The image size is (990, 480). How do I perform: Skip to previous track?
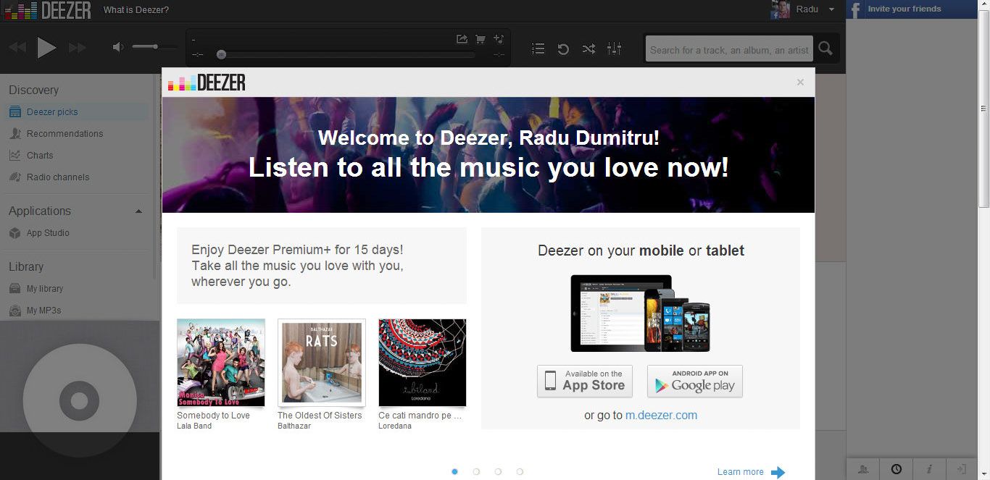[17, 48]
